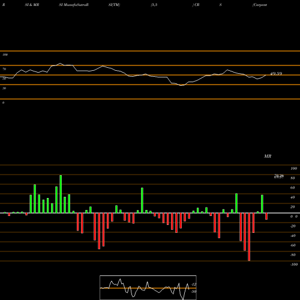Click the -100 label on MR scale

pos(294,265)
